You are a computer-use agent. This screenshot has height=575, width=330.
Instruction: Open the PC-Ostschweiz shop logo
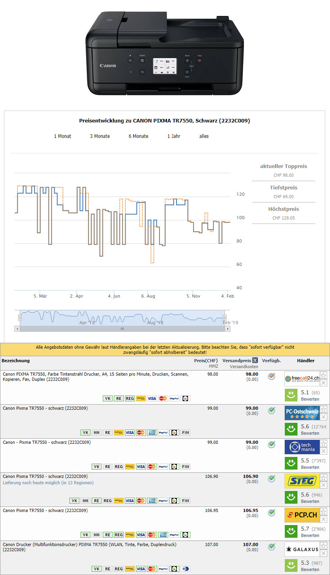click(x=302, y=413)
